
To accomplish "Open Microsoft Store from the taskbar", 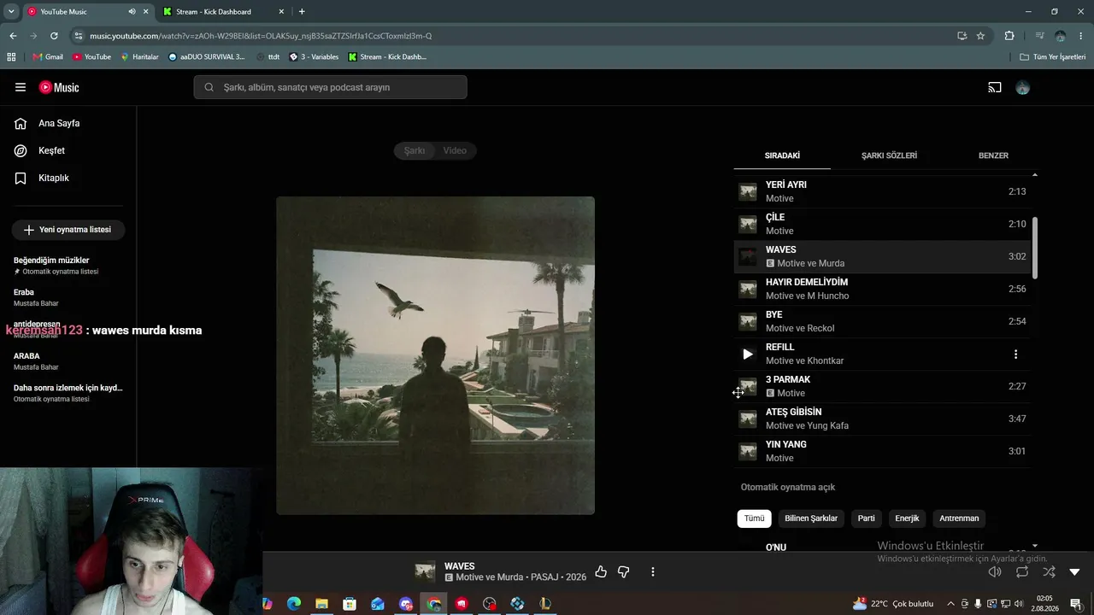I will pyautogui.click(x=350, y=604).
